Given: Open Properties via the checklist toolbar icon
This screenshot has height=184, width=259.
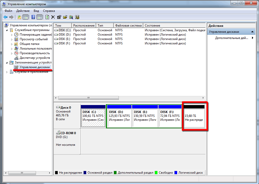Looking at the screenshot, I should [59, 17].
